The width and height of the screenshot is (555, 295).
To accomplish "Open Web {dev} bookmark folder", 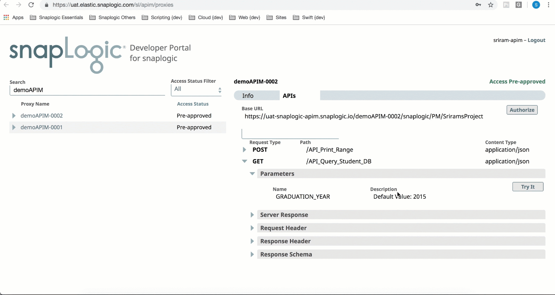I will (x=245, y=17).
